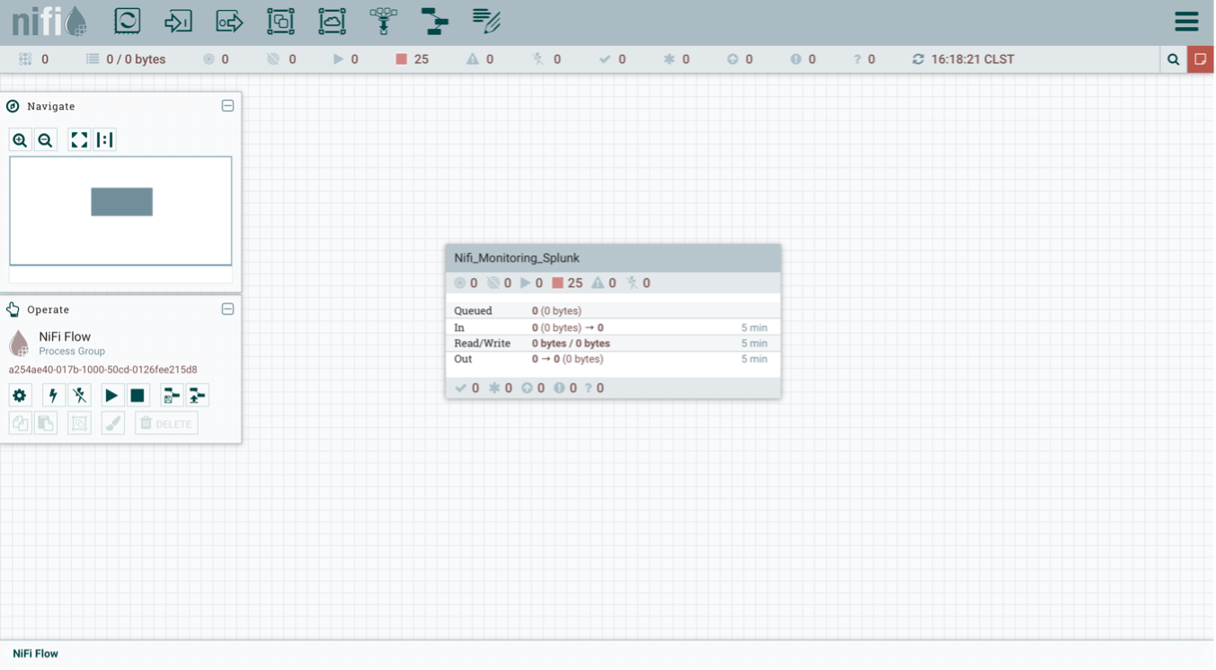Image resolution: width=1216 pixels, height=670 pixels.
Task: Open the search magnifier in status bar
Action: 1173,59
